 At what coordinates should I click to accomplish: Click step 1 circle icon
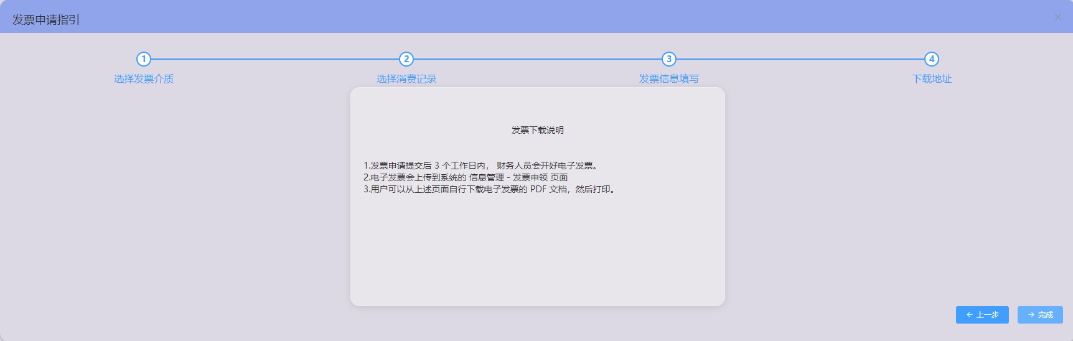point(144,59)
